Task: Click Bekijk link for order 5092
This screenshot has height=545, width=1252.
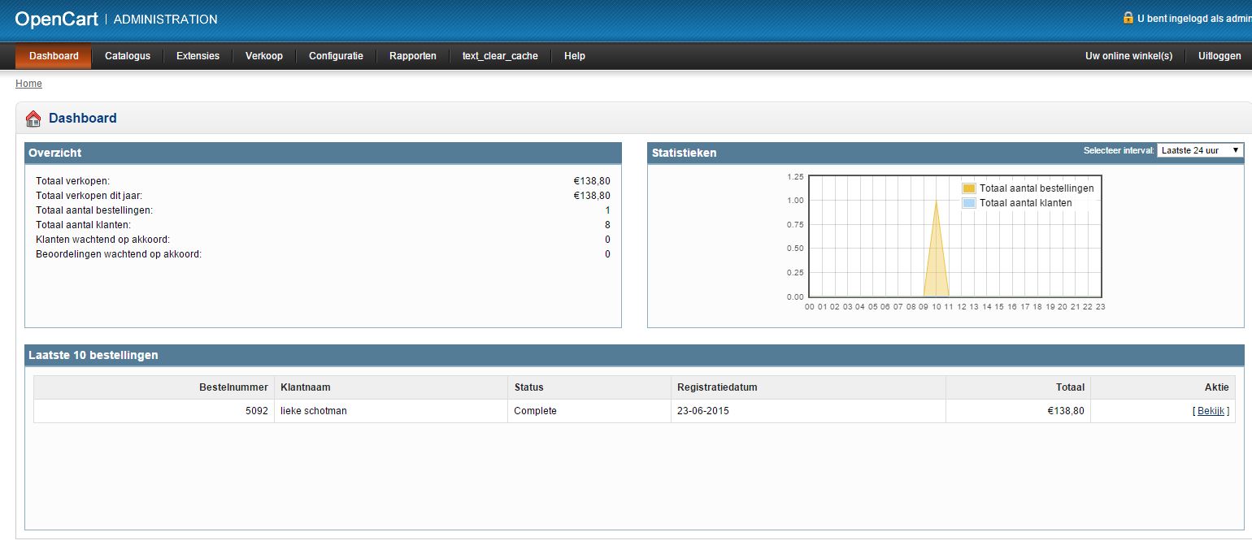Action: point(1211,411)
